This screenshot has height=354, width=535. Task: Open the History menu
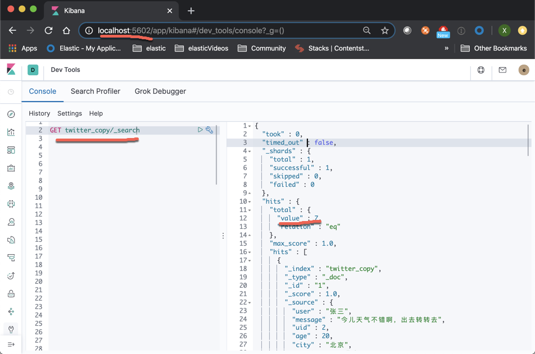[x=39, y=113]
